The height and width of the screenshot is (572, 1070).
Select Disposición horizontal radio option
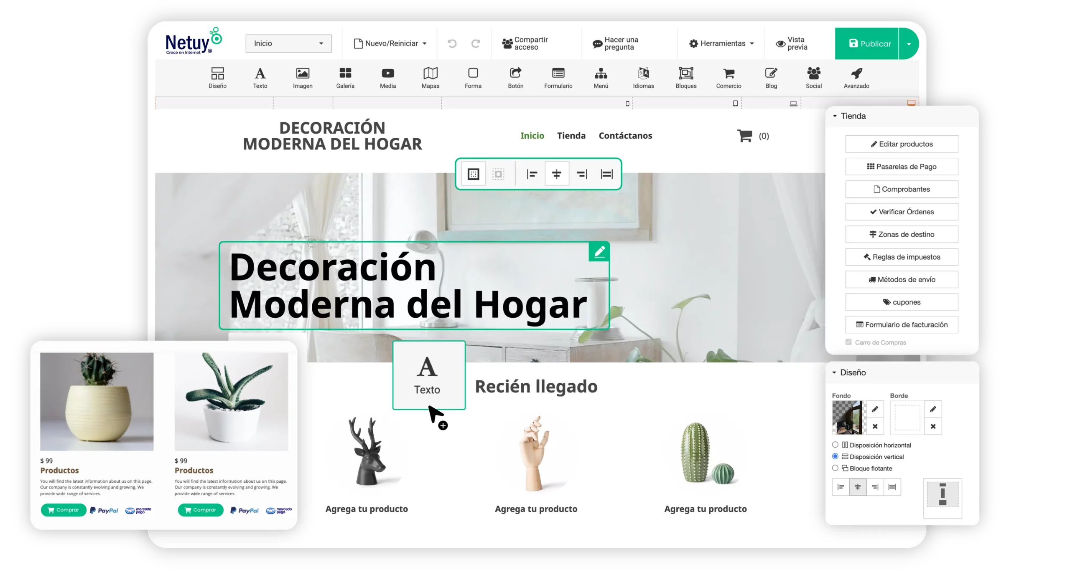coord(835,445)
